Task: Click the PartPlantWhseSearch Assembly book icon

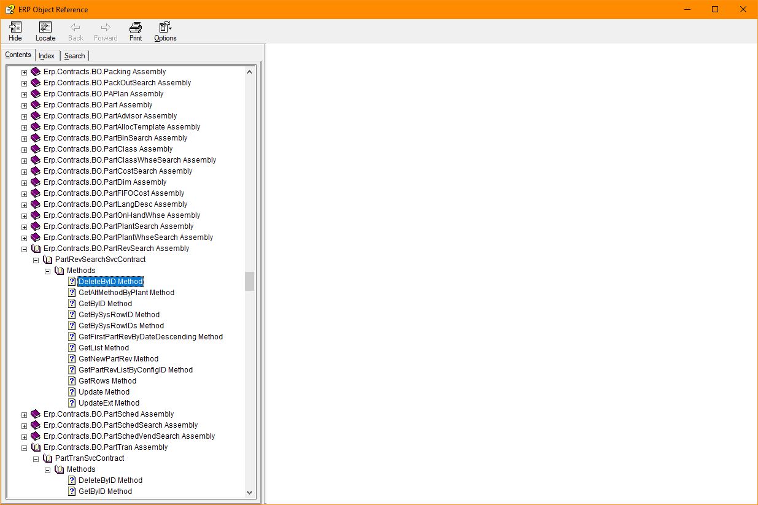Action: 36,237
